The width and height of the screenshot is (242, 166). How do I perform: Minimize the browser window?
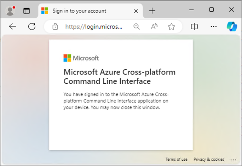191,10
